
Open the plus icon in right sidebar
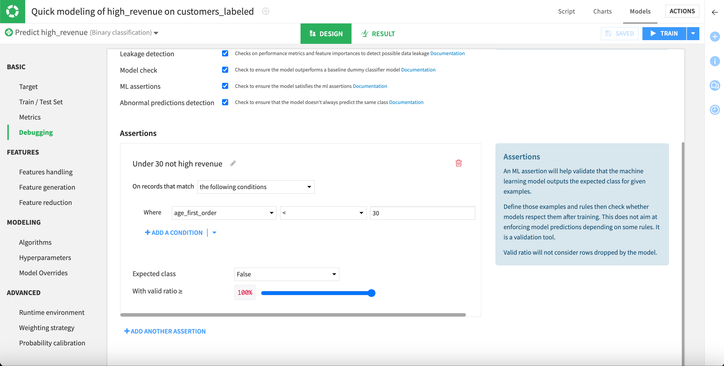[715, 37]
